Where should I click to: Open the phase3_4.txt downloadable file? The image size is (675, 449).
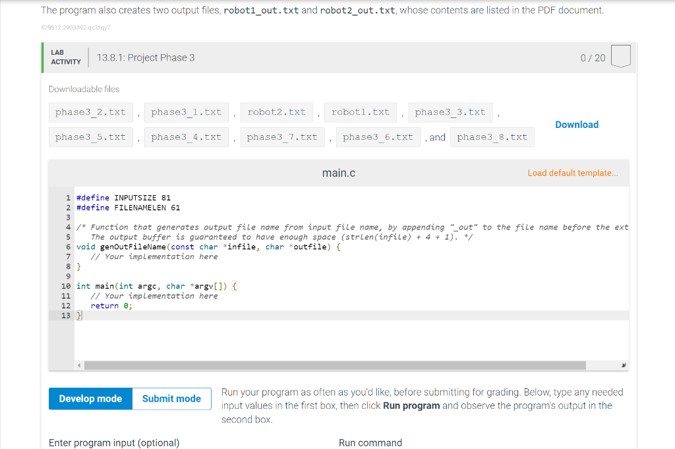click(186, 136)
